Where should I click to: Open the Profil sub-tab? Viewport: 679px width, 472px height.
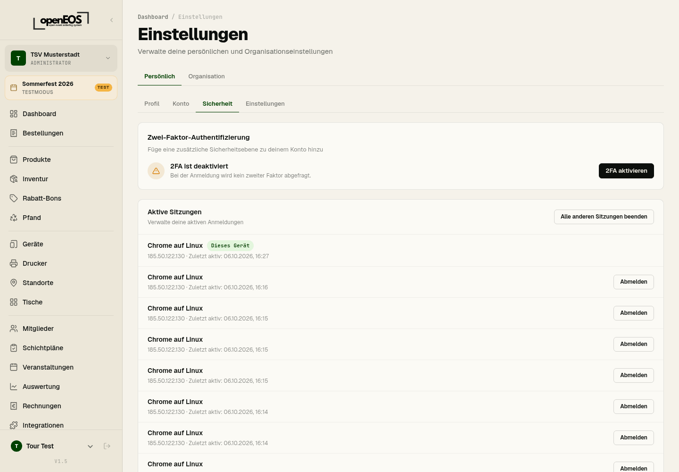[x=152, y=103]
